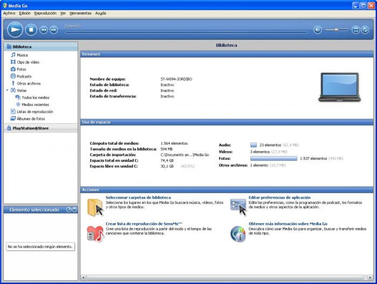Screen dimensions: 377x284
Task: Click the Vistas binoculars icon
Action: coord(13,90)
